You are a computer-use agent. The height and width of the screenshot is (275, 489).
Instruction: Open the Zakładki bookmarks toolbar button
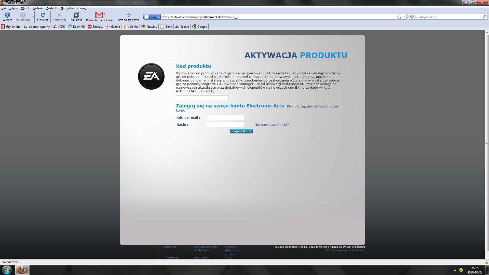(x=76, y=17)
